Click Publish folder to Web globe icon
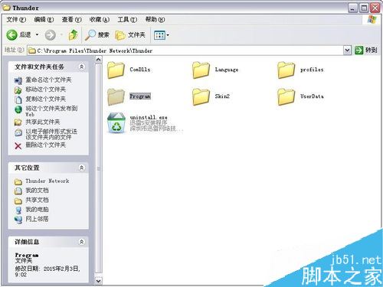This screenshot has height=287, width=383. pos(18,109)
